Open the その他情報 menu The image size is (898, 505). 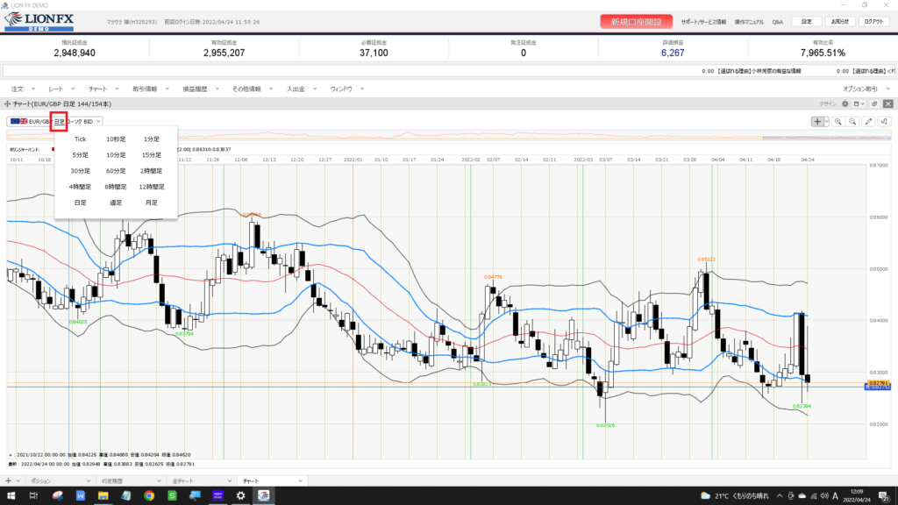tap(246, 89)
